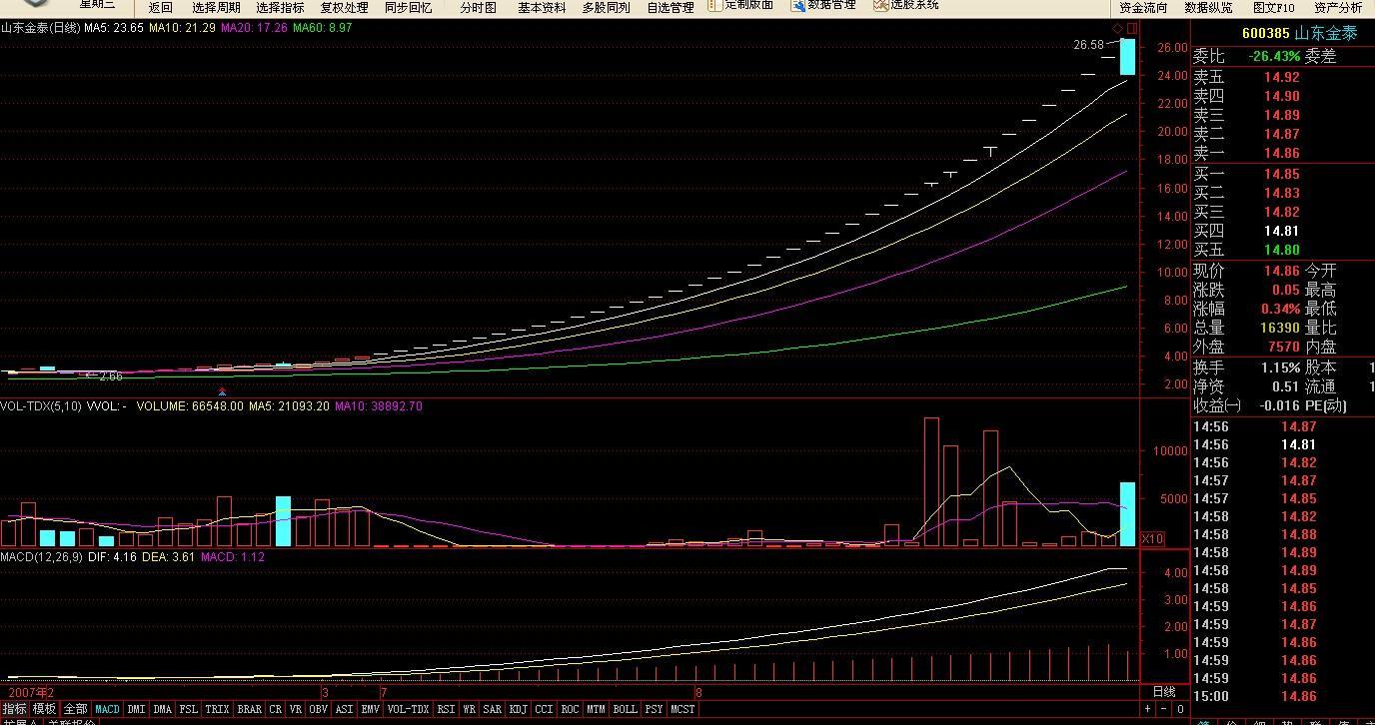
Task: Click the minus zoom button at bottom
Action: coord(1164,709)
